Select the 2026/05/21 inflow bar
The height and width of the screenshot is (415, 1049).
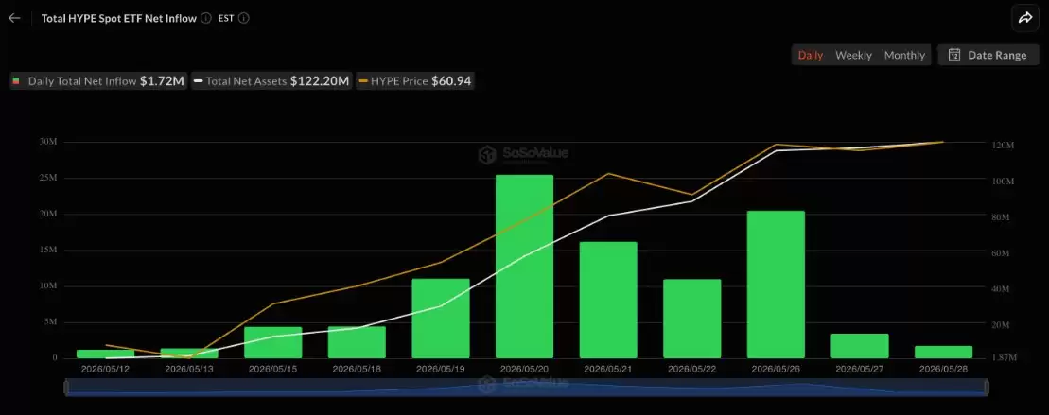608,300
